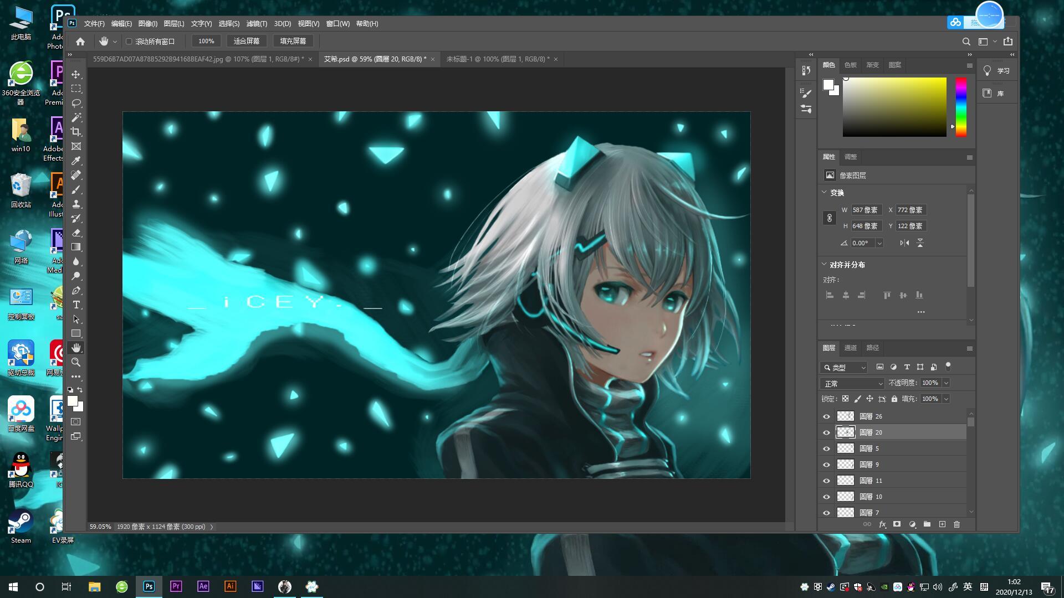
Task: Toggle visibility of layer 11
Action: coord(827,481)
